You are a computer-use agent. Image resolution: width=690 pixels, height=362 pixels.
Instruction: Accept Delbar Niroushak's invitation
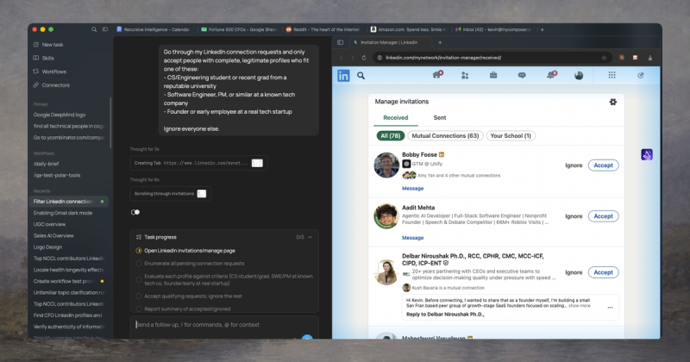[603, 272]
